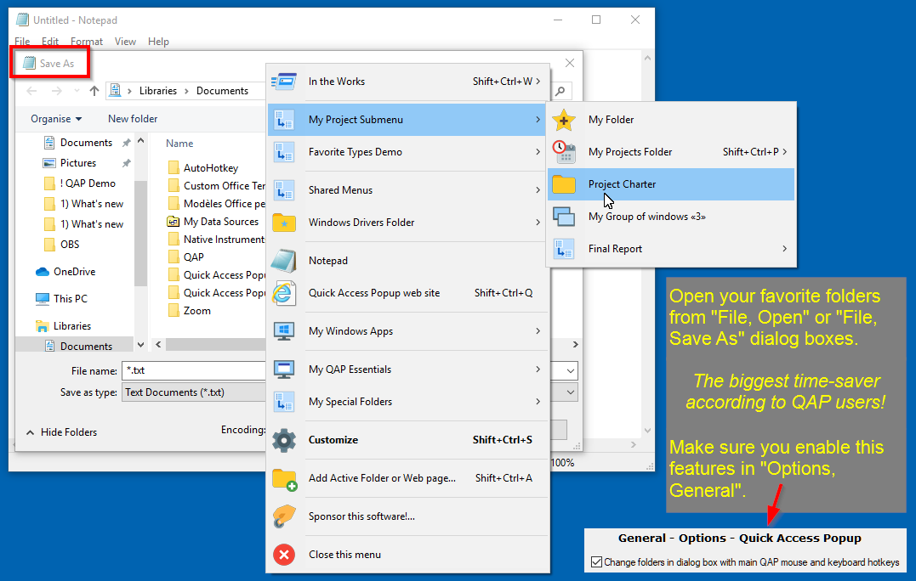Screen dimensions: 916x581
Task: Click the Notepad icon in the popup menu
Action: click(x=284, y=261)
